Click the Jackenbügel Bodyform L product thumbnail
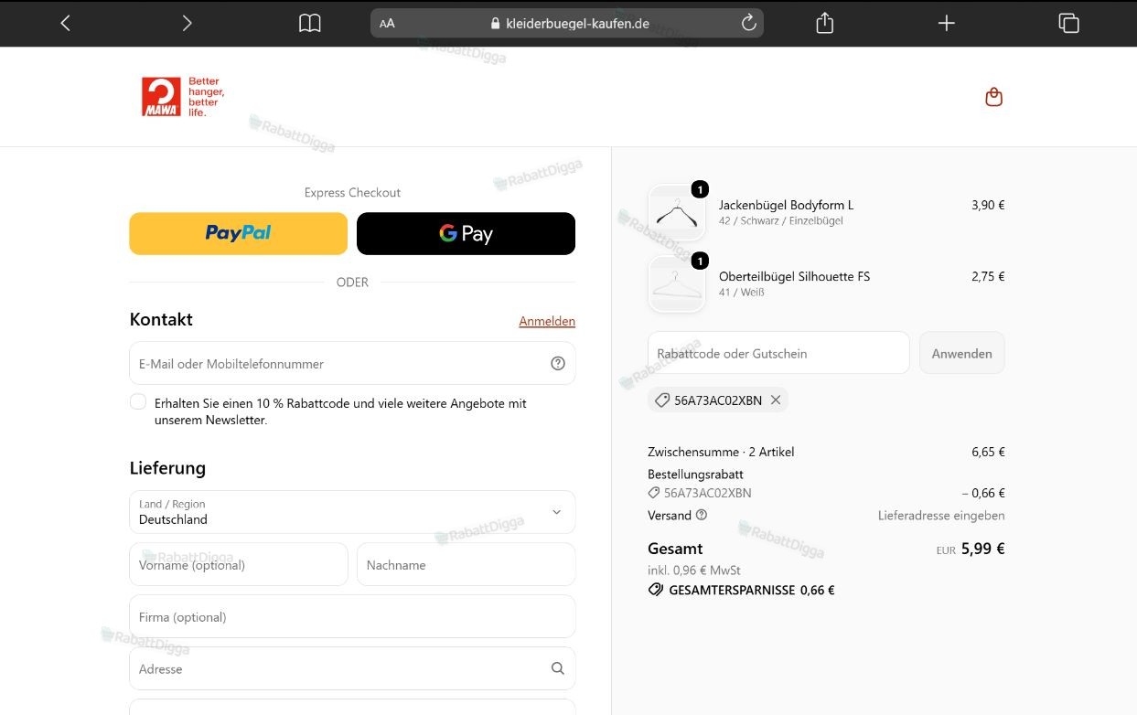 (677, 212)
